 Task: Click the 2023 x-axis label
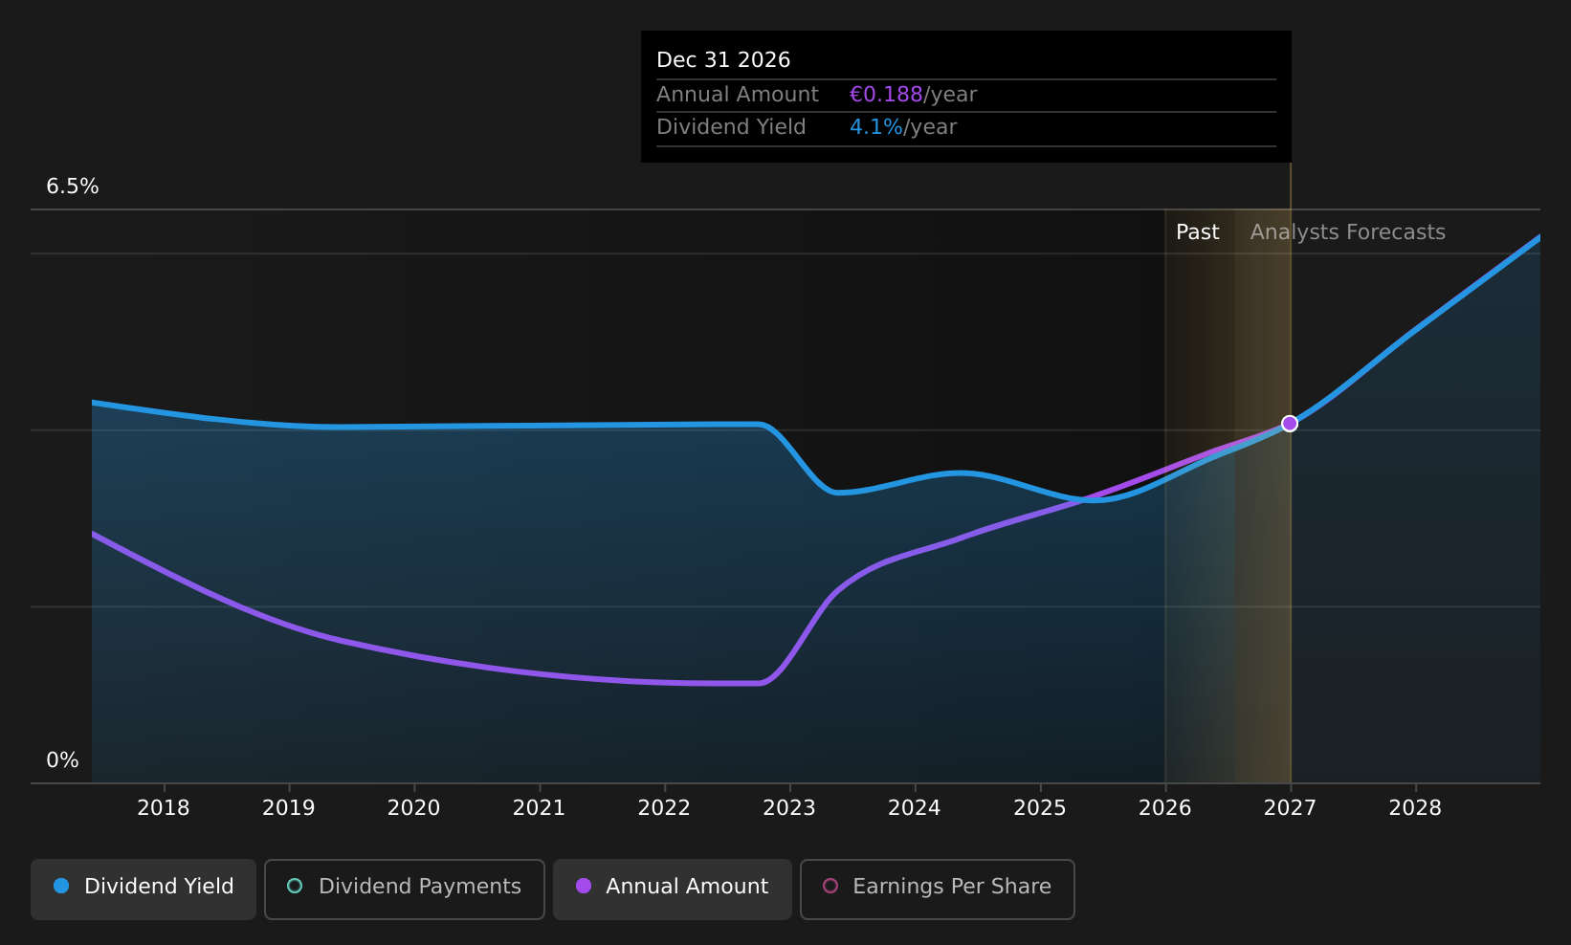789,808
